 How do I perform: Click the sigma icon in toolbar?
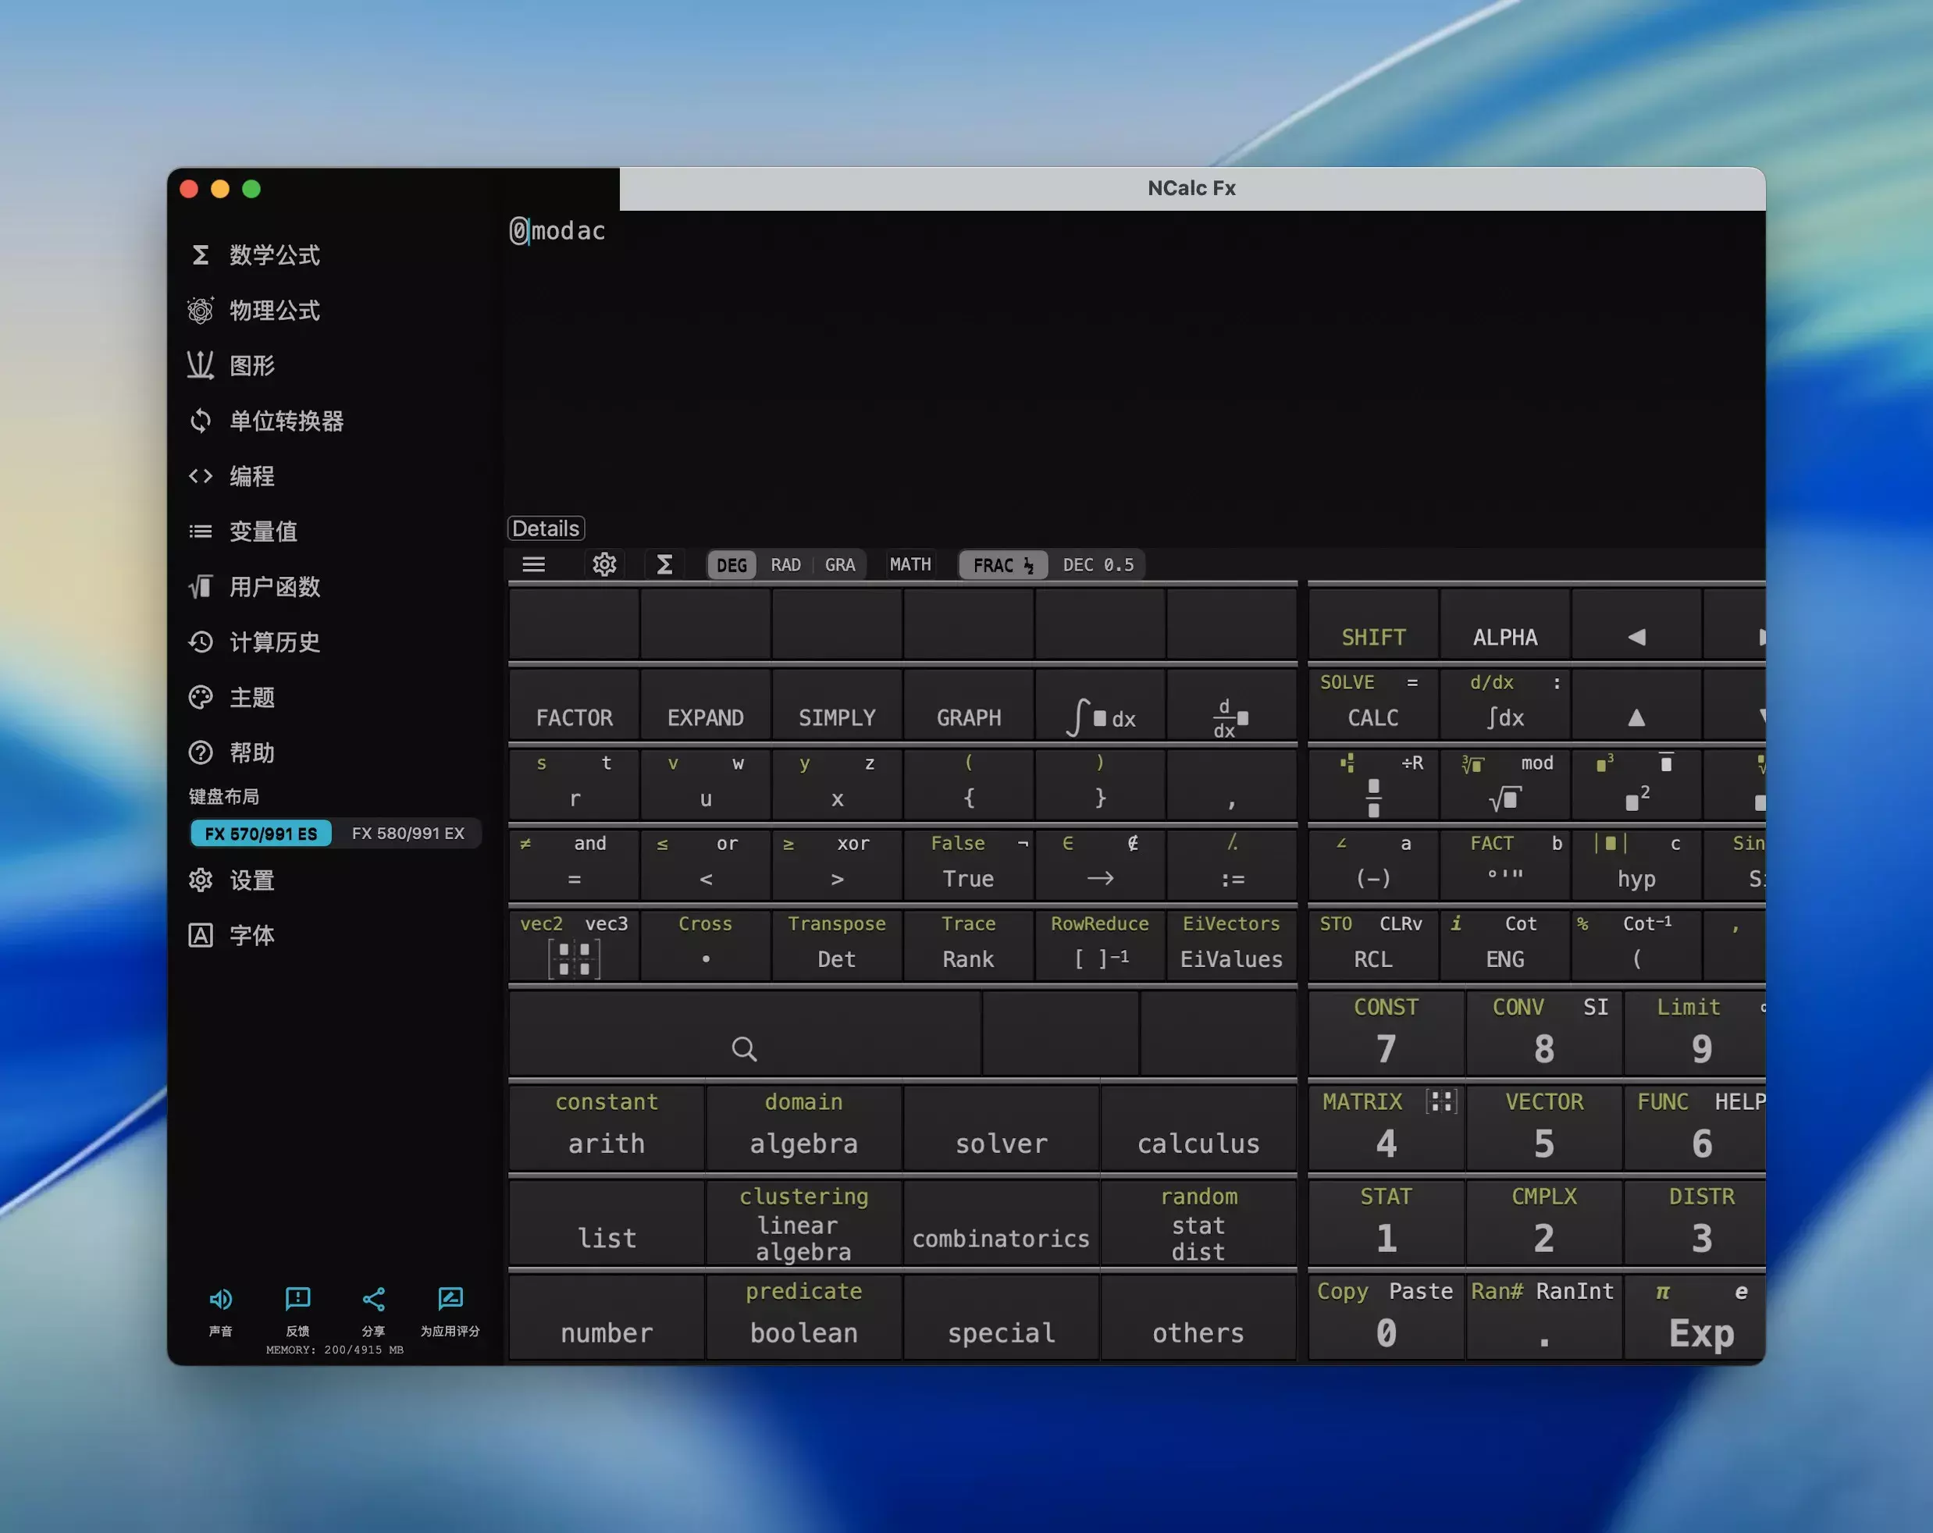point(664,565)
